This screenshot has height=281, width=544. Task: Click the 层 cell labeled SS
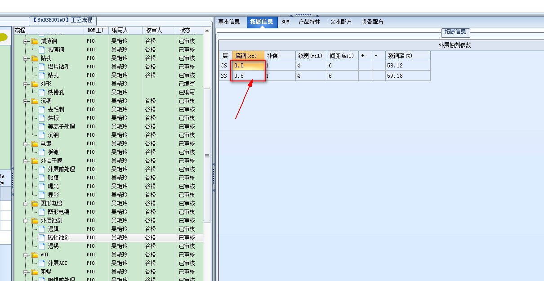[225, 76]
